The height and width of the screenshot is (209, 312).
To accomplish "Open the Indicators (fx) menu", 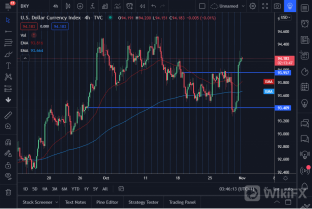I will pos(92,6).
